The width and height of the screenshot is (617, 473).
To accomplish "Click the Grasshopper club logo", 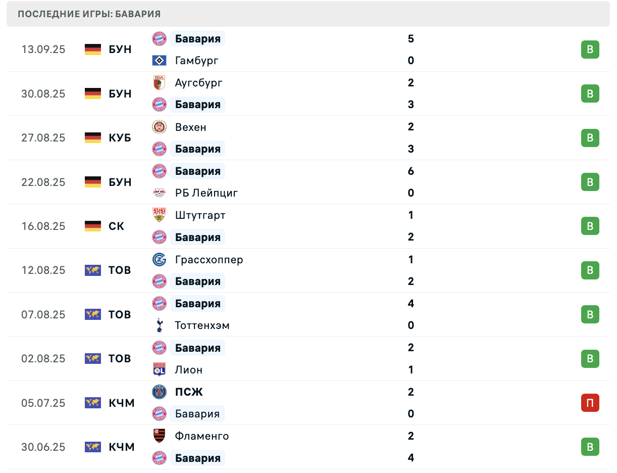I will point(160,260).
